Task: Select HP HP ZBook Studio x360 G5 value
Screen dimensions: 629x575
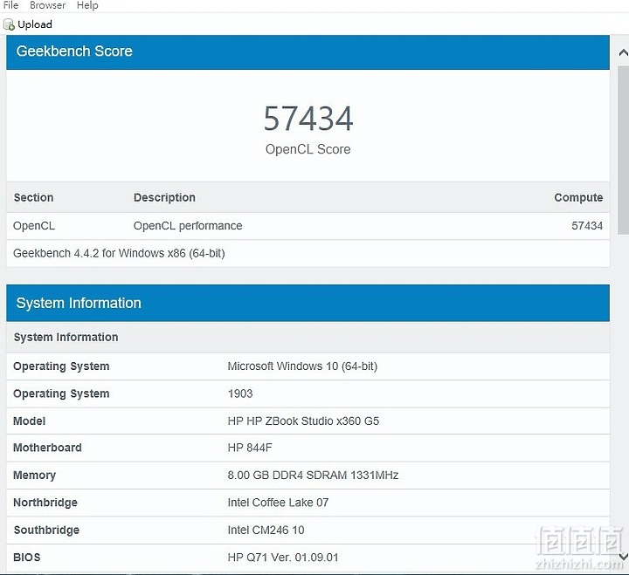Action: pyautogui.click(x=303, y=421)
